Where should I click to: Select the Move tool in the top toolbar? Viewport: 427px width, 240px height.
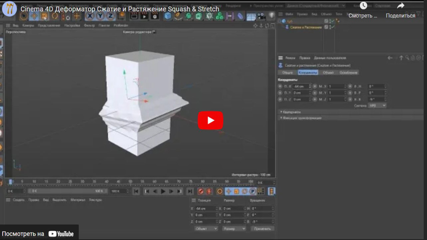point(34,16)
